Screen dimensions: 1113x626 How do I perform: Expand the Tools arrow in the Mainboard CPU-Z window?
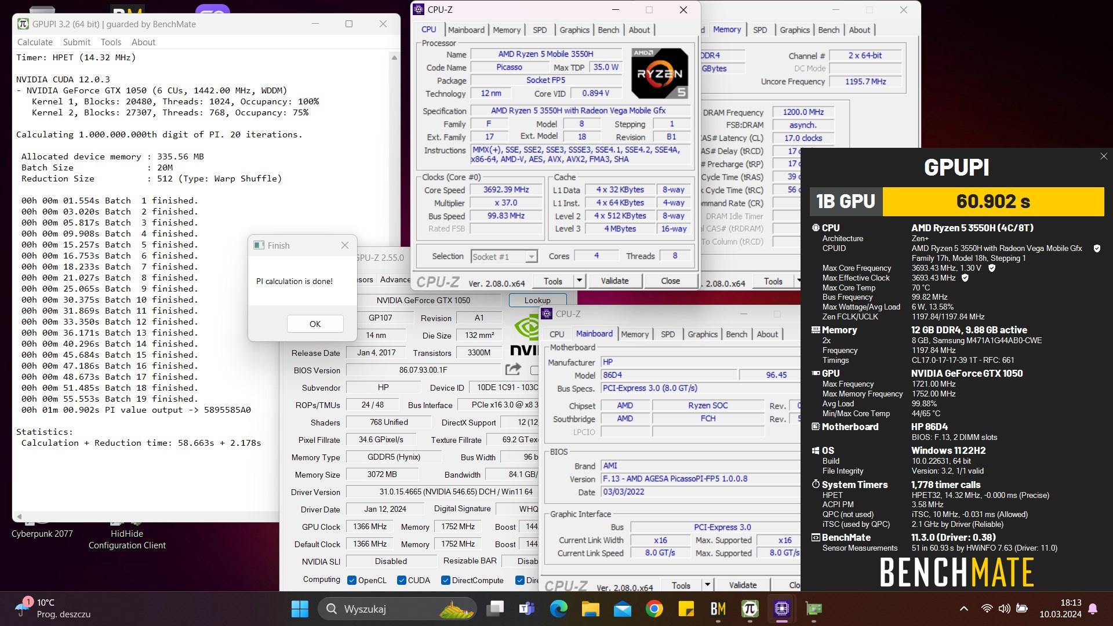point(707,585)
